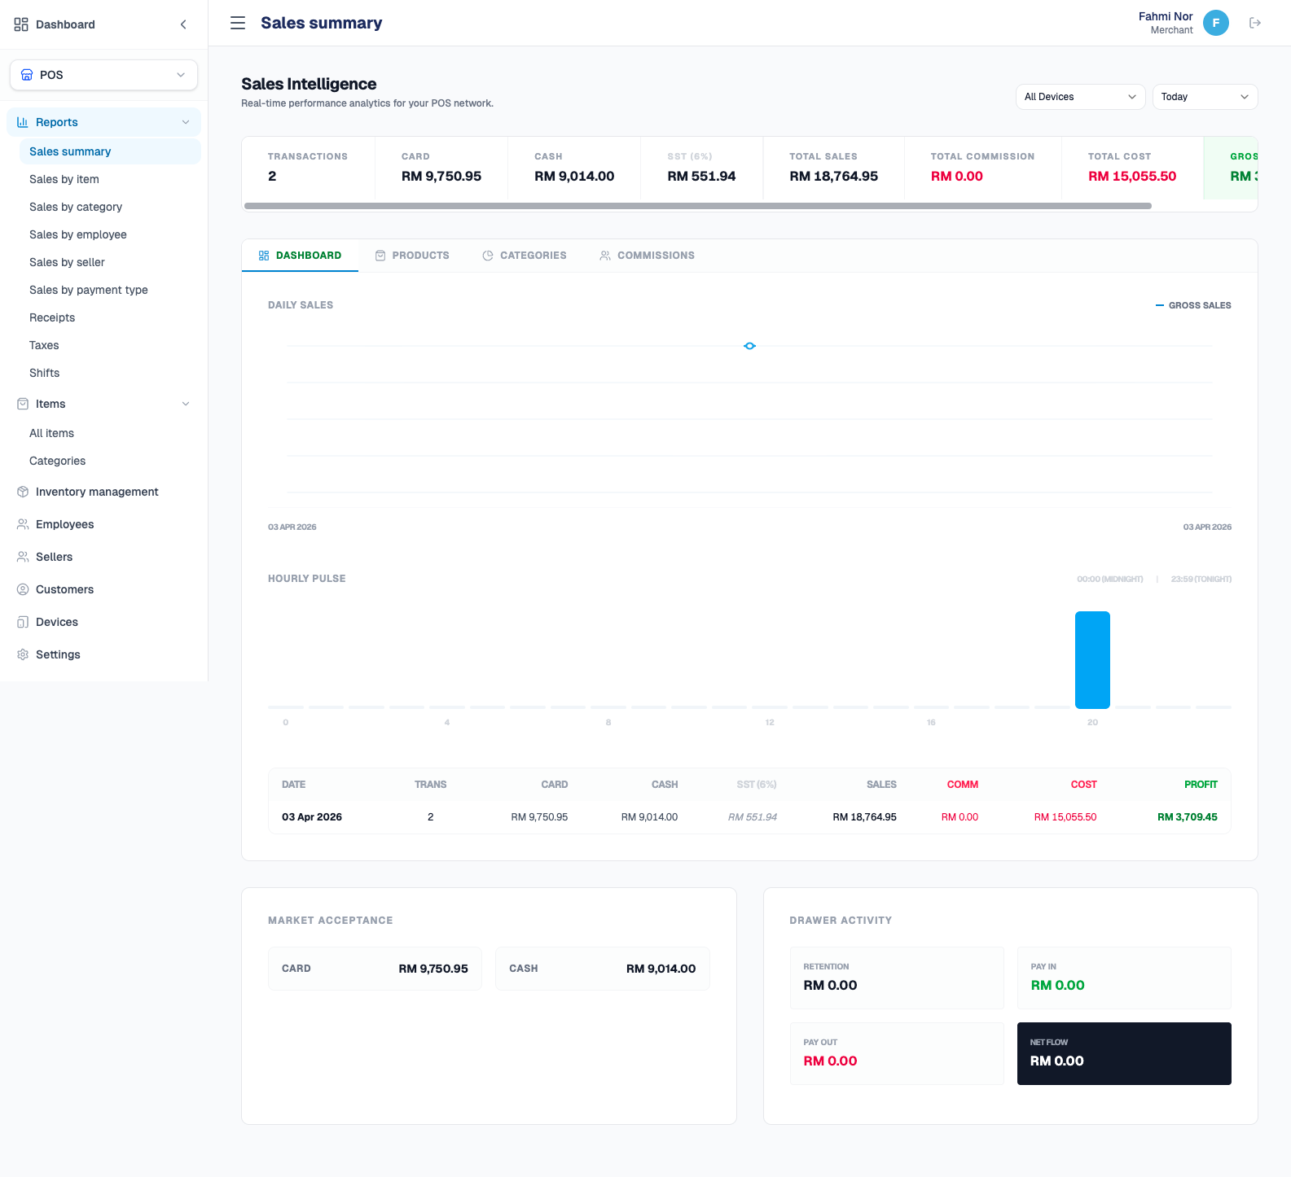This screenshot has height=1177, width=1291.
Task: Click the Reports bar chart icon
Action: click(x=23, y=122)
